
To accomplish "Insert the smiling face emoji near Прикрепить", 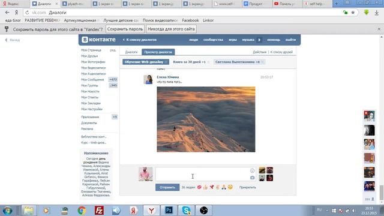I will pos(230,187).
